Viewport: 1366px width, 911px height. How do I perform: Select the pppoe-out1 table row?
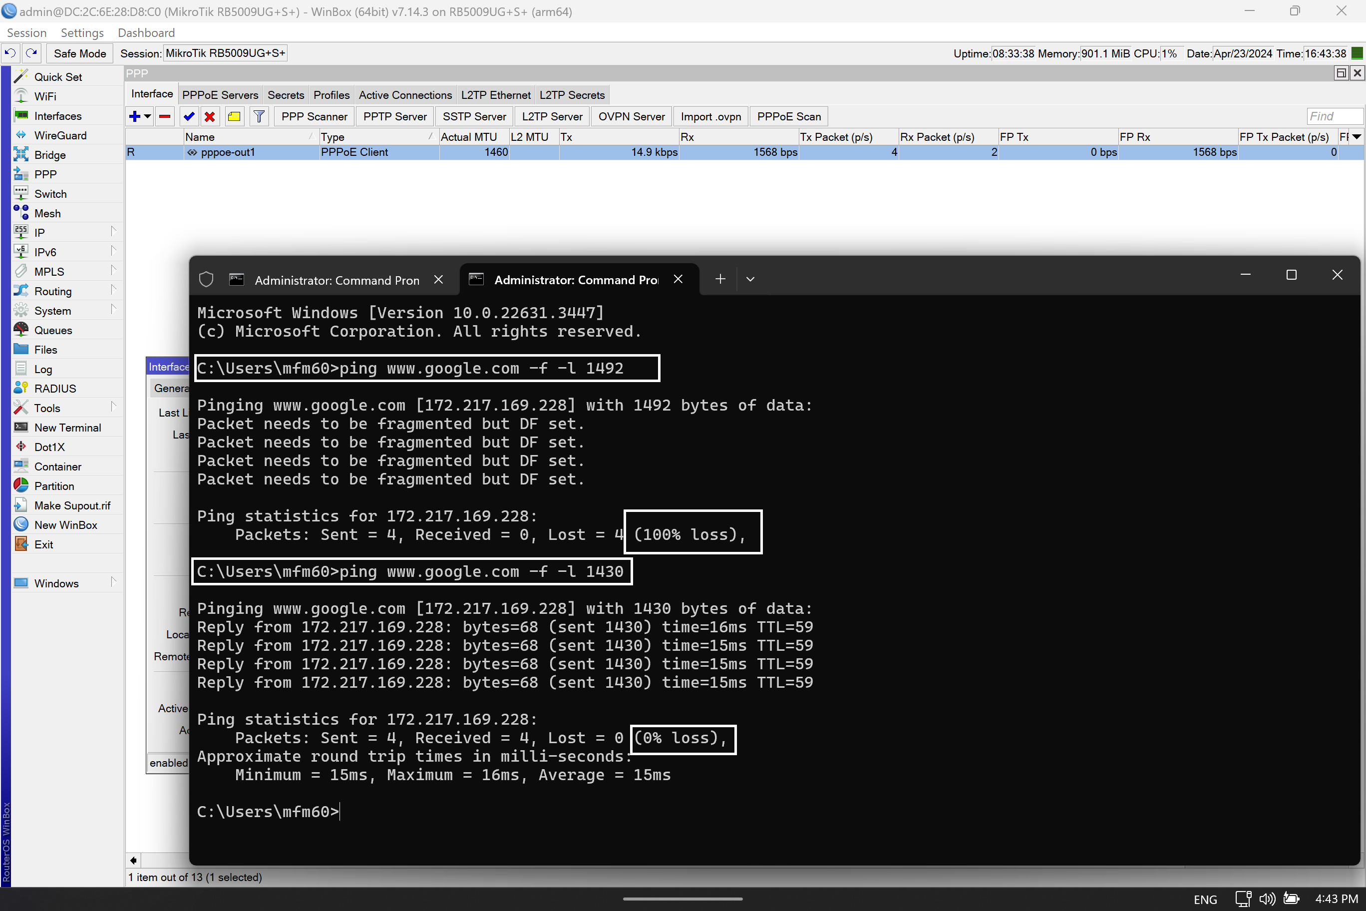(744, 152)
